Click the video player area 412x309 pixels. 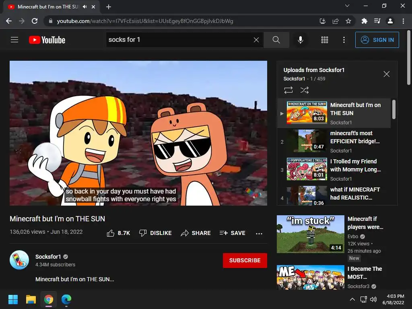(x=138, y=133)
